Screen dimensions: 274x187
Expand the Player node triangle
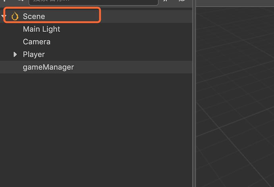coord(15,54)
